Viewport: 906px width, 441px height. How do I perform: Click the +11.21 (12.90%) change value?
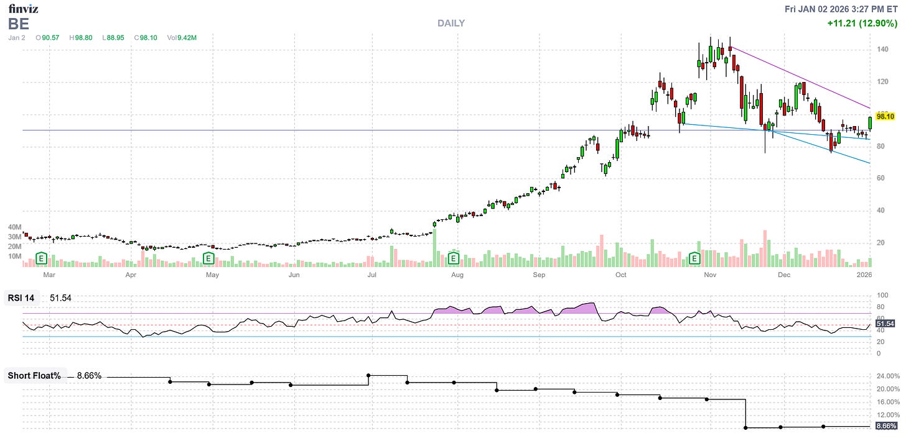point(861,24)
